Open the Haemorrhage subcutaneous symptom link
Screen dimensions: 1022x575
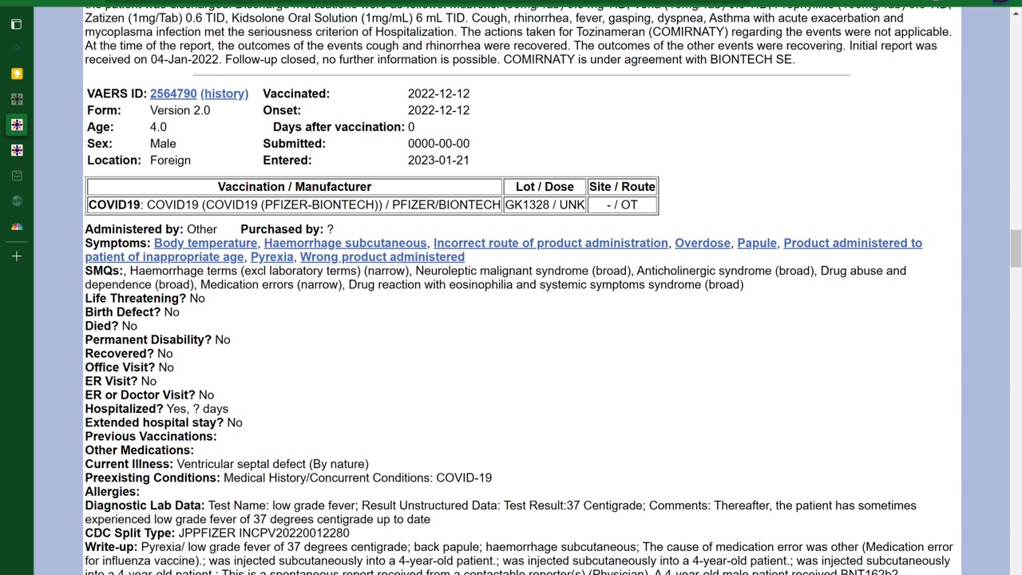pyautogui.click(x=345, y=243)
